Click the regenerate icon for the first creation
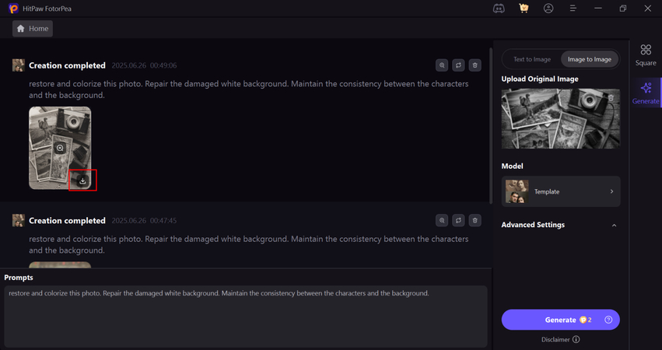Viewport: 662px width, 350px height. 458,65
